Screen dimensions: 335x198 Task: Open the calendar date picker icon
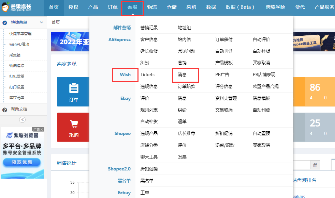click(x=315, y=165)
